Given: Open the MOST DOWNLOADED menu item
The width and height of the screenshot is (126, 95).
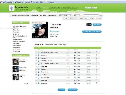Looking at the screenshot, I should tap(24, 16).
